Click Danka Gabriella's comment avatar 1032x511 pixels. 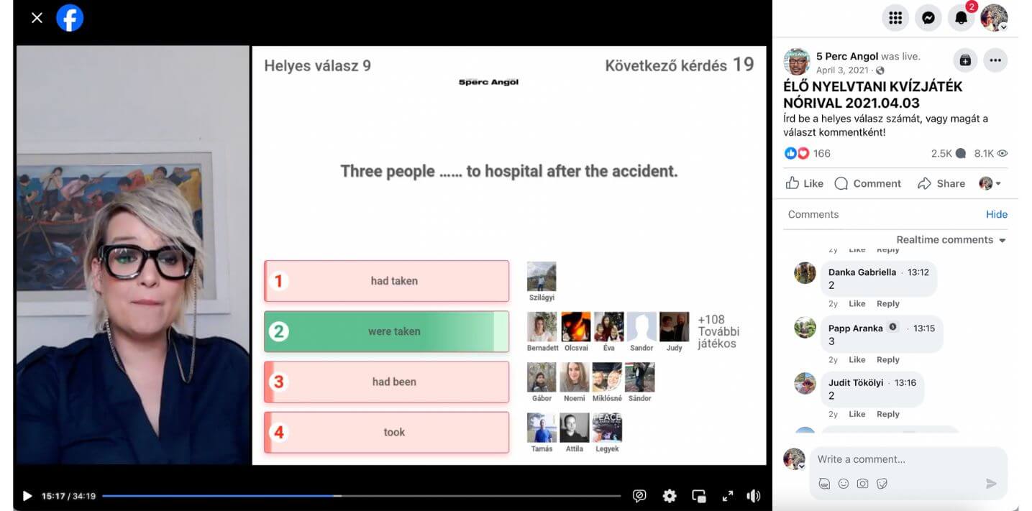click(805, 272)
